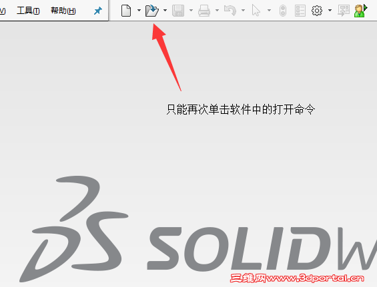
Task: Open the 帮助(H) menu
Action: (63, 11)
